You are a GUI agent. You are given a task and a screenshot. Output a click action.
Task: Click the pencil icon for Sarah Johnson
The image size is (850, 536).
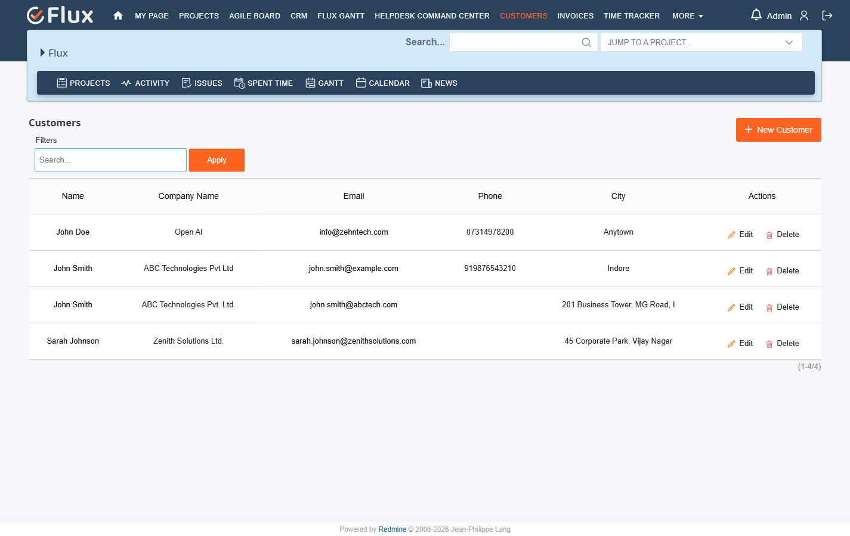(x=731, y=344)
